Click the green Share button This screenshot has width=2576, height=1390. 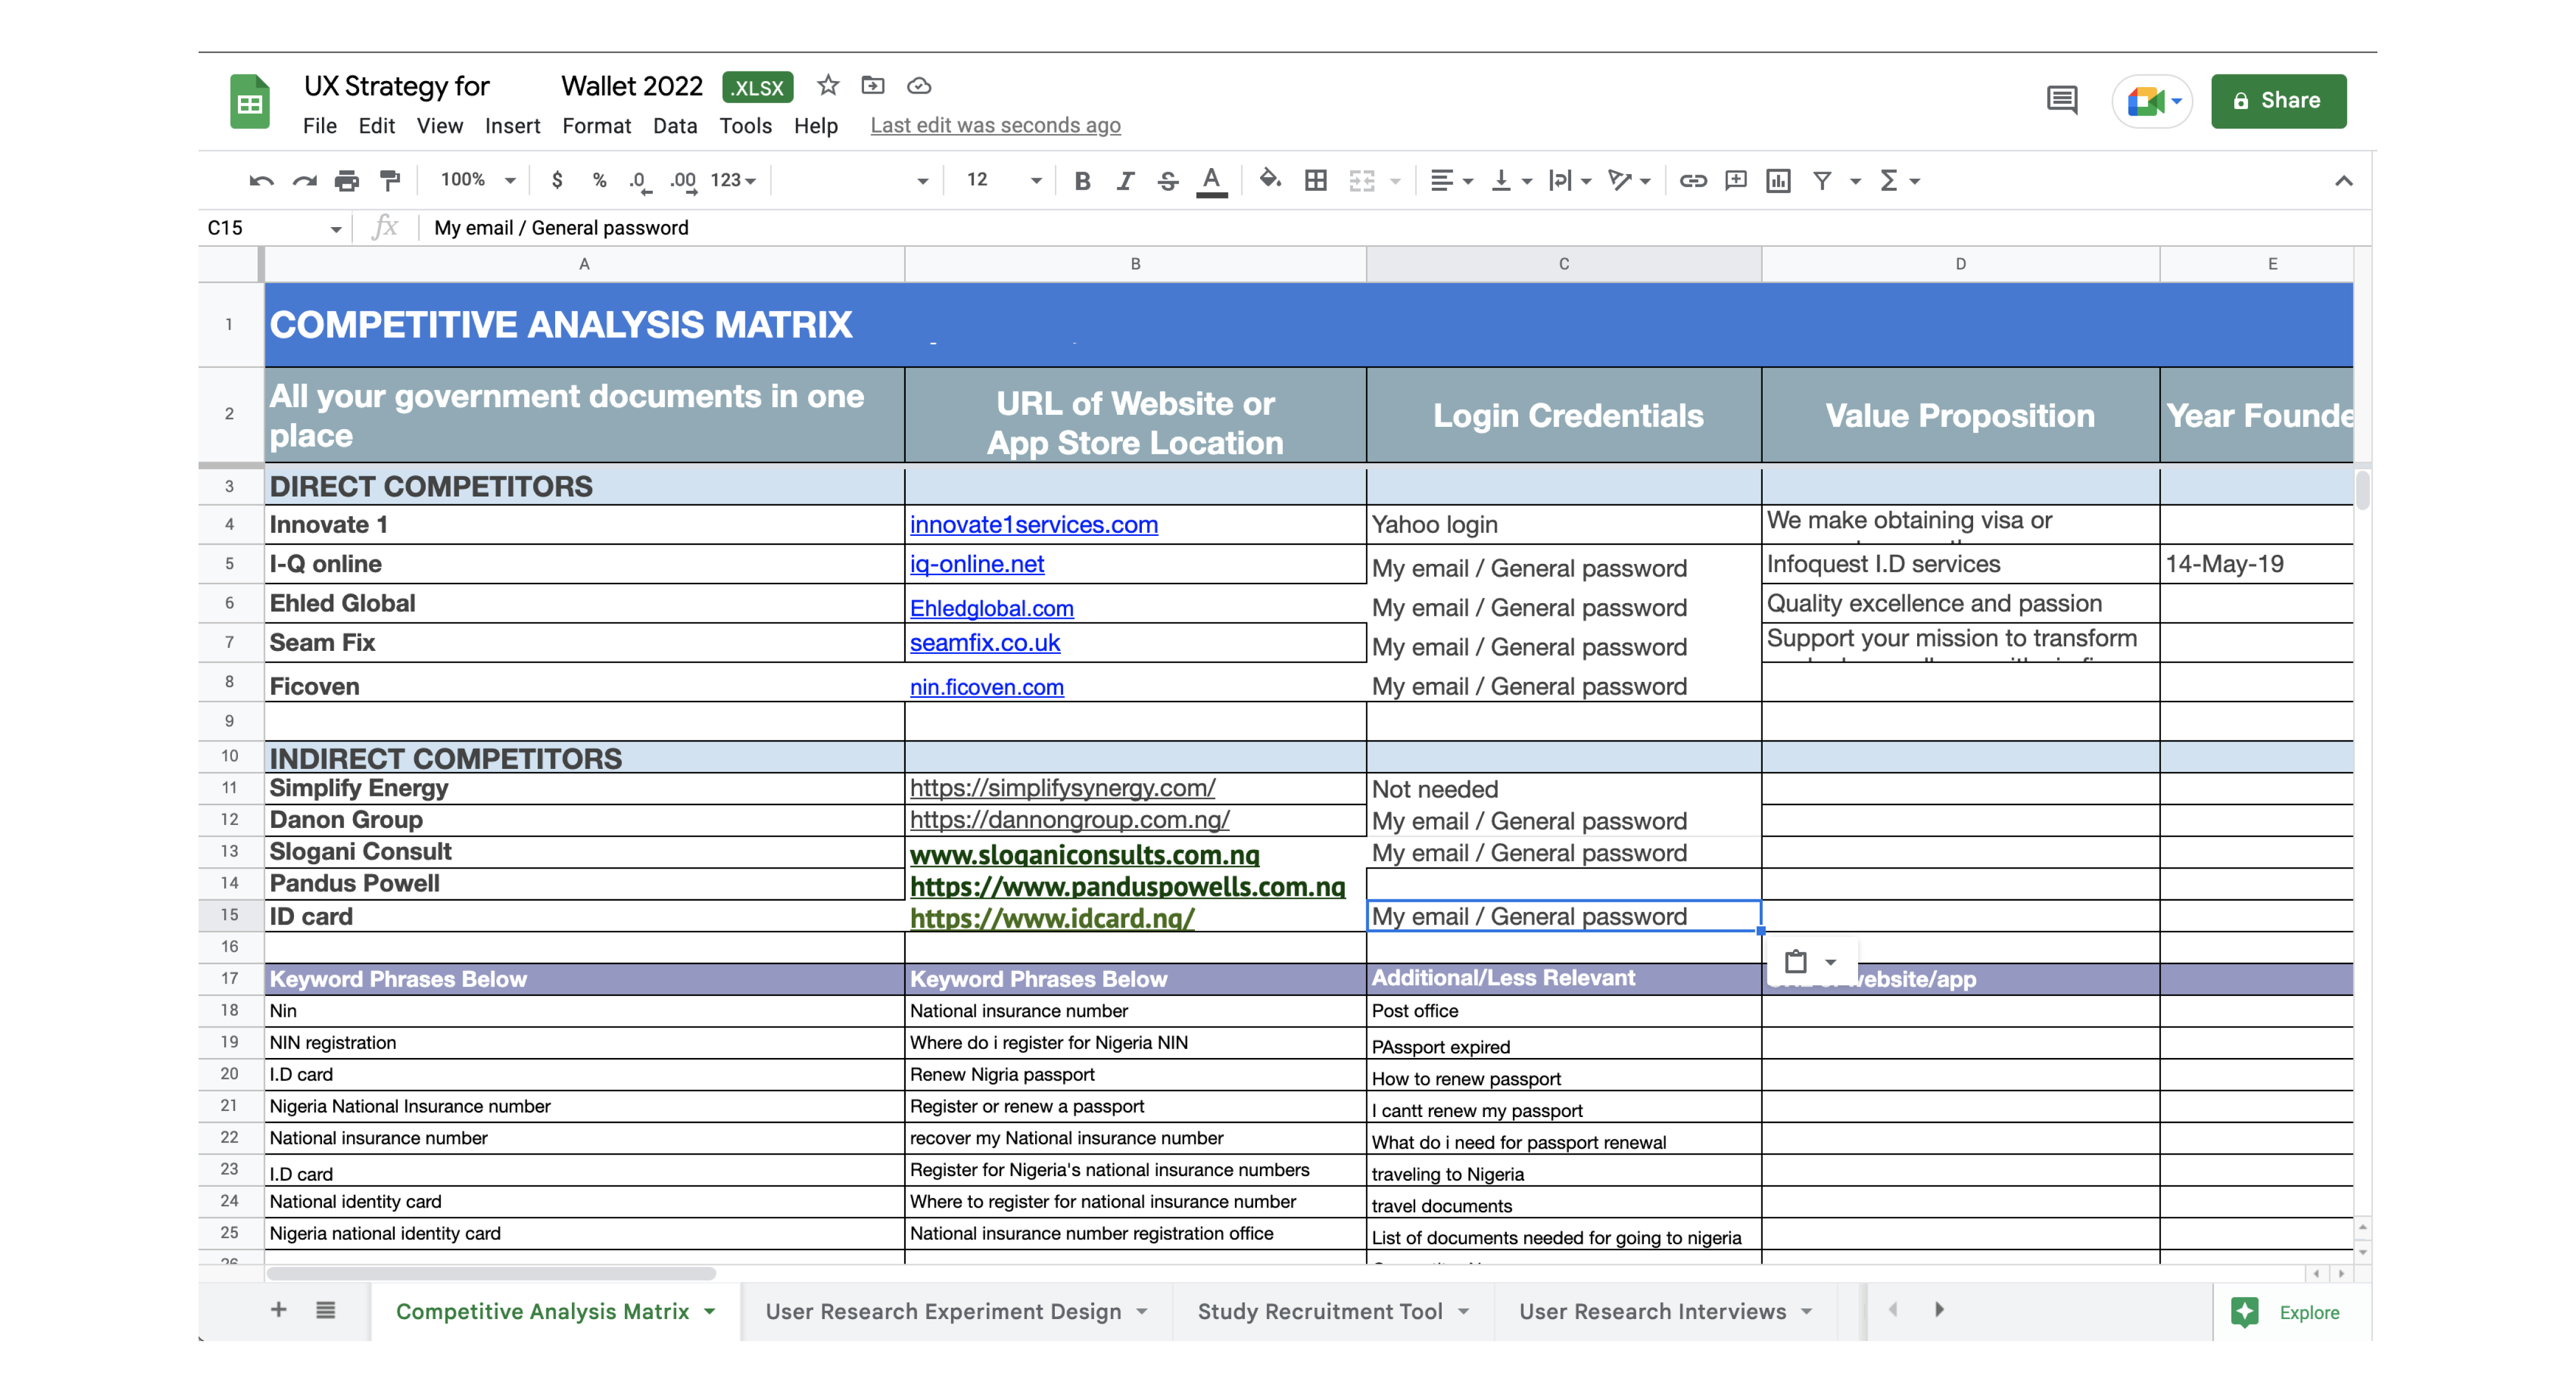click(2278, 101)
